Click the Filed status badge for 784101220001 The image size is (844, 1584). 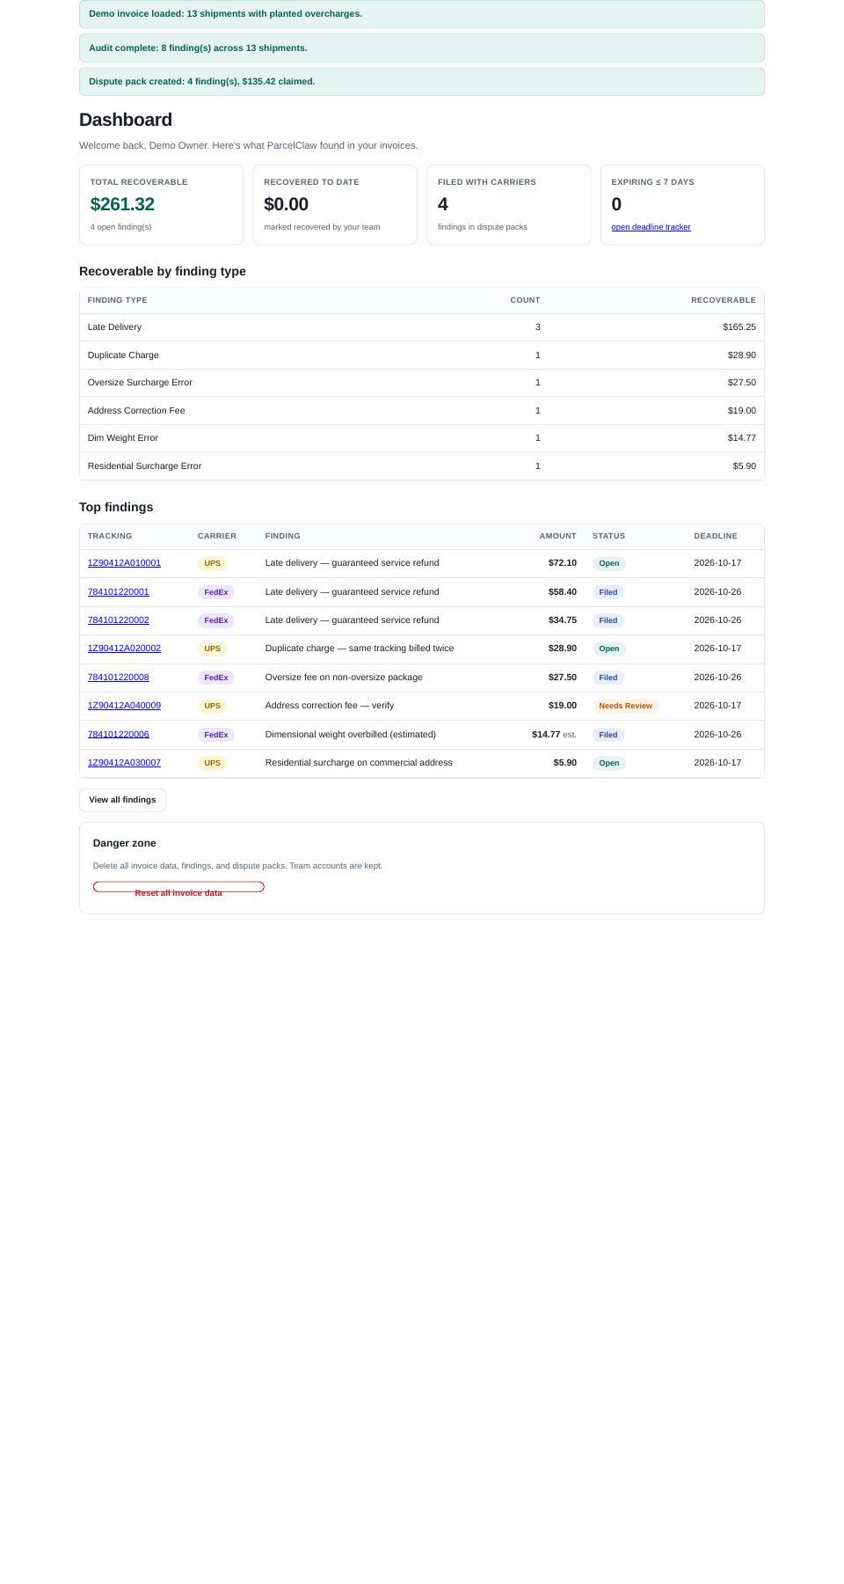(x=608, y=592)
